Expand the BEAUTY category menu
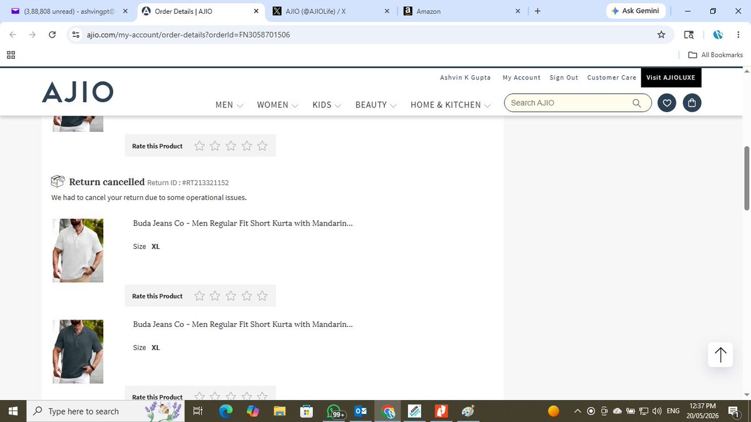Image resolution: width=751 pixels, height=422 pixels. coord(375,105)
